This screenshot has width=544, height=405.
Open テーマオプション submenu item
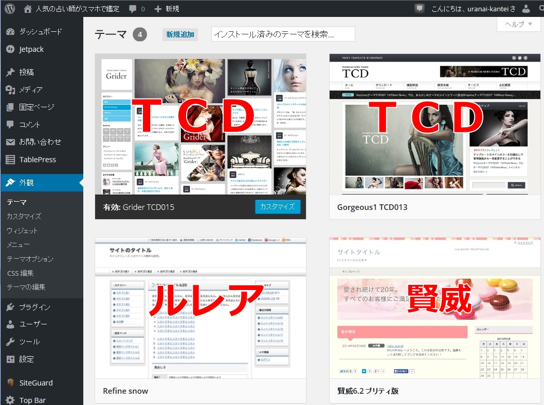click(30, 259)
